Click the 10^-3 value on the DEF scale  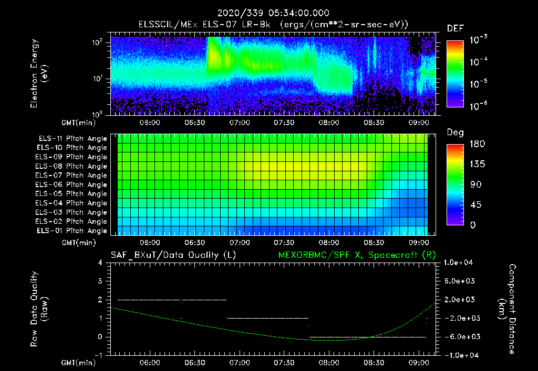[x=478, y=40]
